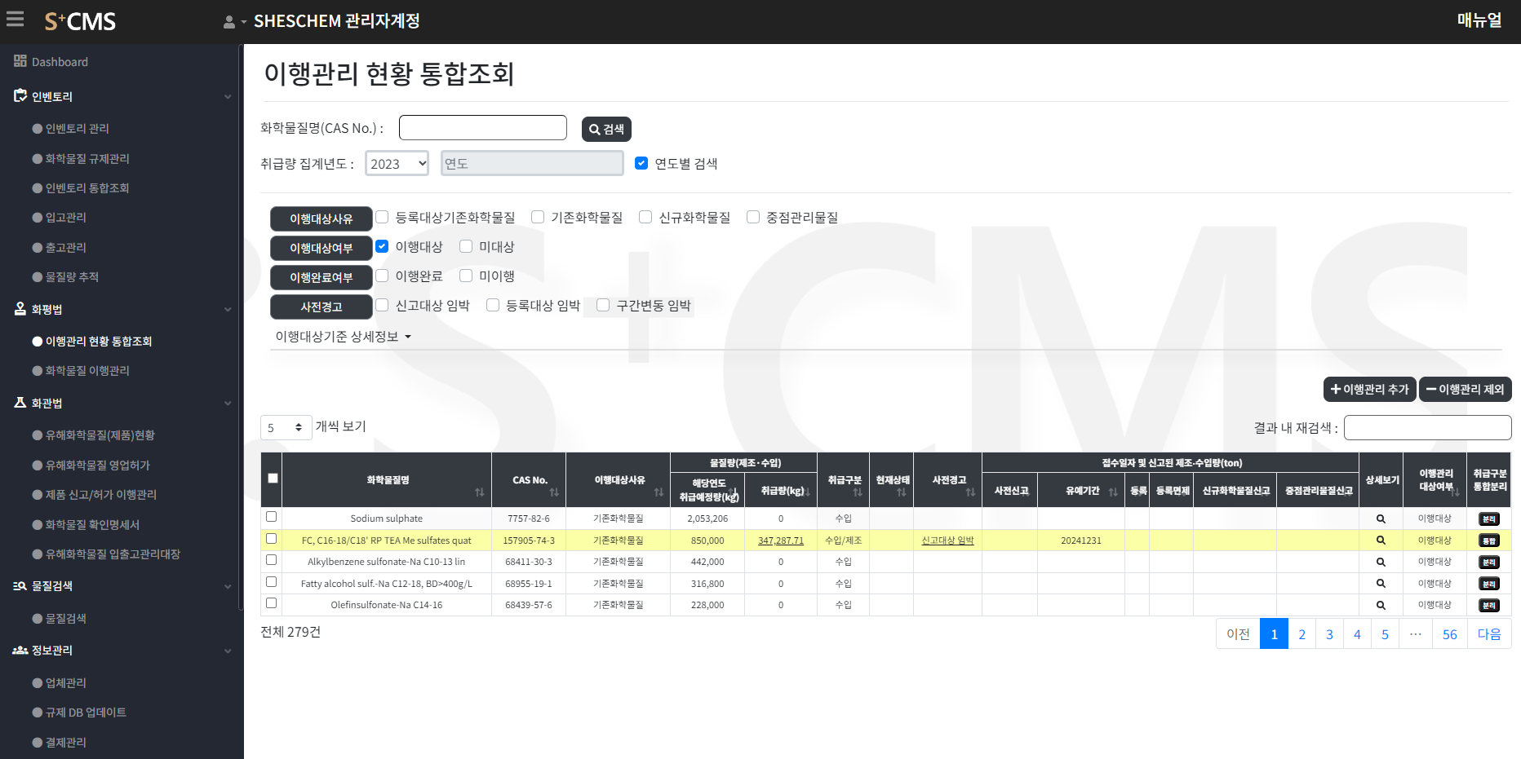Click the Dashboard sidebar icon
Screen dimensions: 1521x759
coord(20,61)
